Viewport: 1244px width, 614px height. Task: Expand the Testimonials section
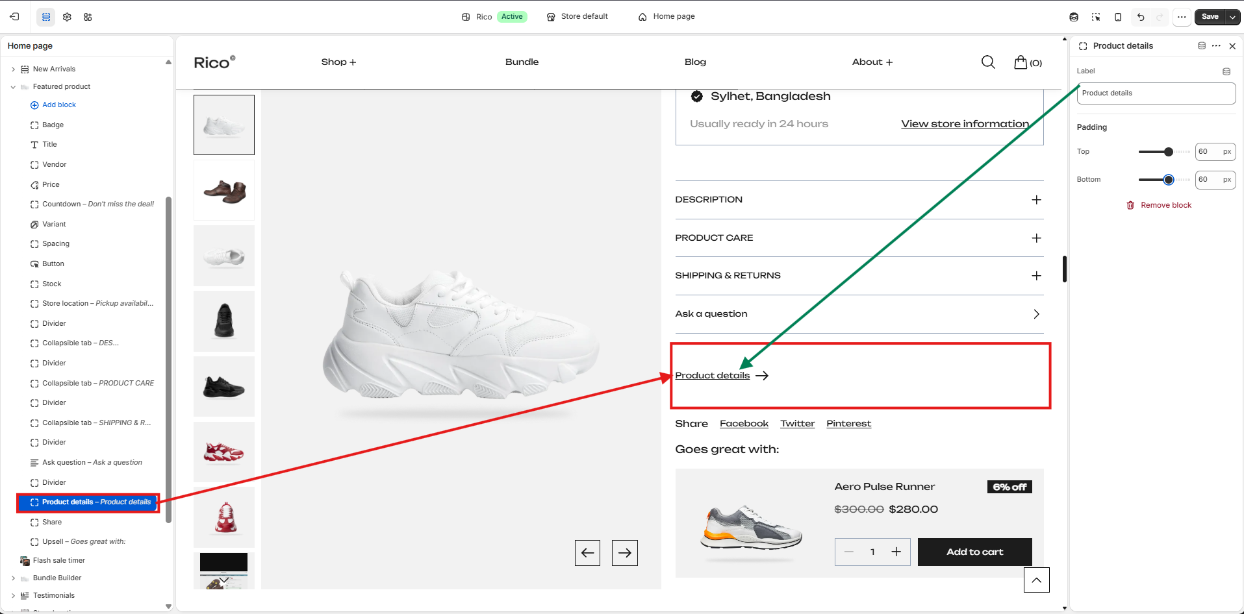[x=13, y=596]
